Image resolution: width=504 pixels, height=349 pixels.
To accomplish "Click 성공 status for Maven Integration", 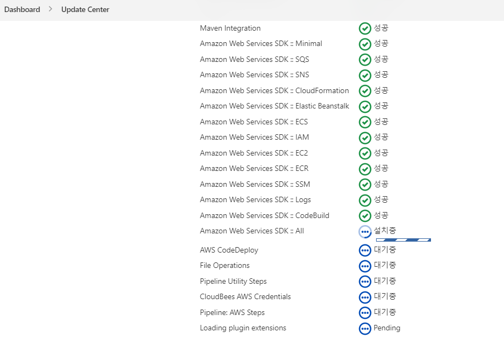I will click(381, 28).
